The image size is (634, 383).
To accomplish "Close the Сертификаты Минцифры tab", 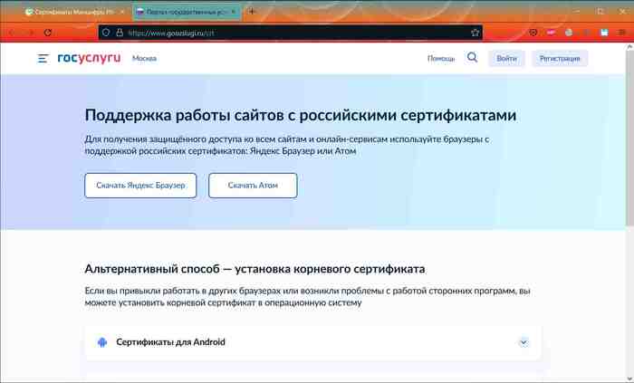I will [122, 12].
